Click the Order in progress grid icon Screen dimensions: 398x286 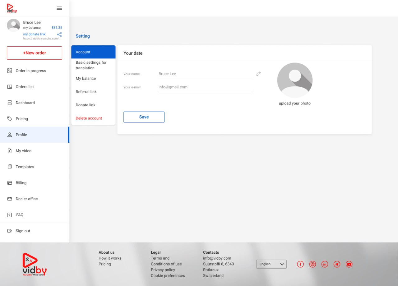[10, 71]
